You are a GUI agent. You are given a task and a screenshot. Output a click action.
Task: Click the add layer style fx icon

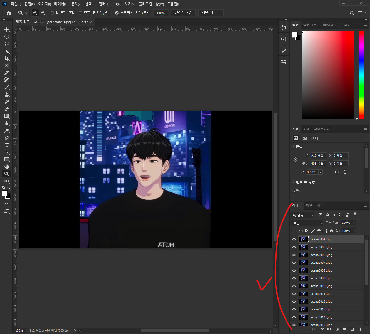(x=322, y=329)
